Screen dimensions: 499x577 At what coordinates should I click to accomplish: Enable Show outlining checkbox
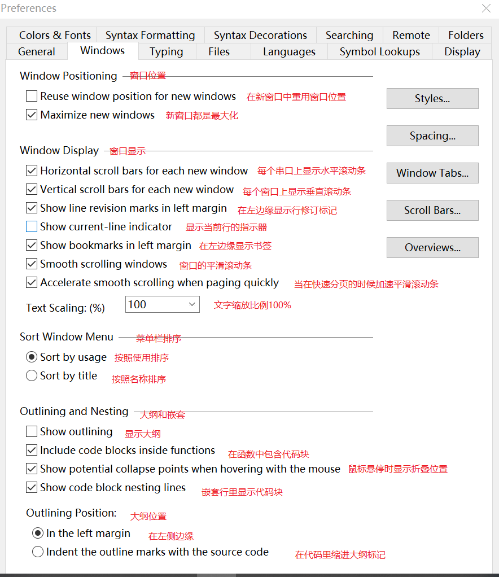32,432
